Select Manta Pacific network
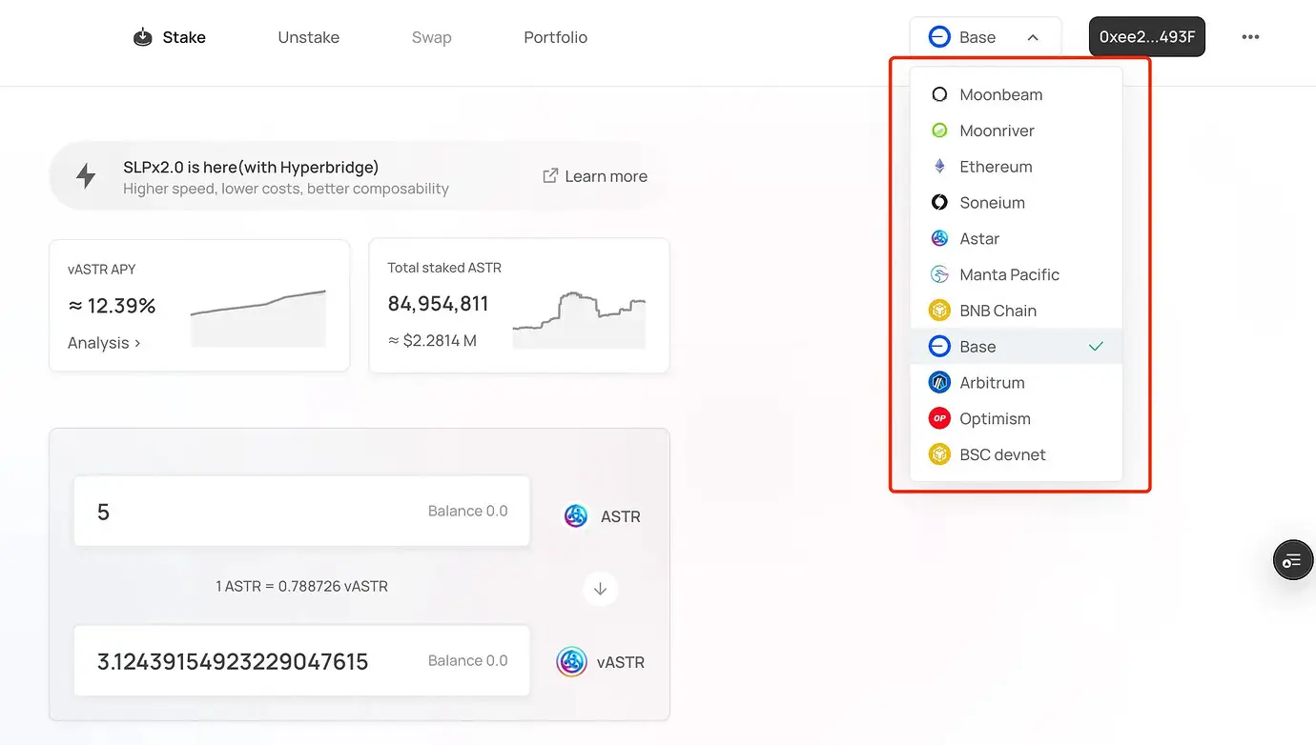 (1017, 274)
